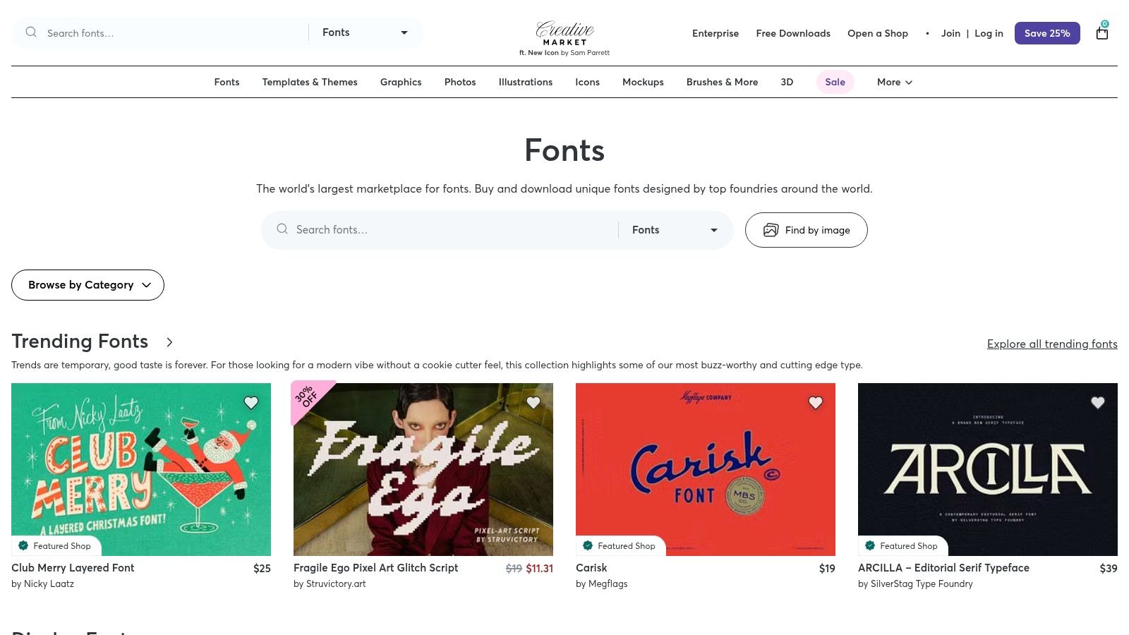Image resolution: width=1129 pixels, height=635 pixels.
Task: Favorite Club Merry Layered Font with the heart icon
Action: pyautogui.click(x=251, y=402)
